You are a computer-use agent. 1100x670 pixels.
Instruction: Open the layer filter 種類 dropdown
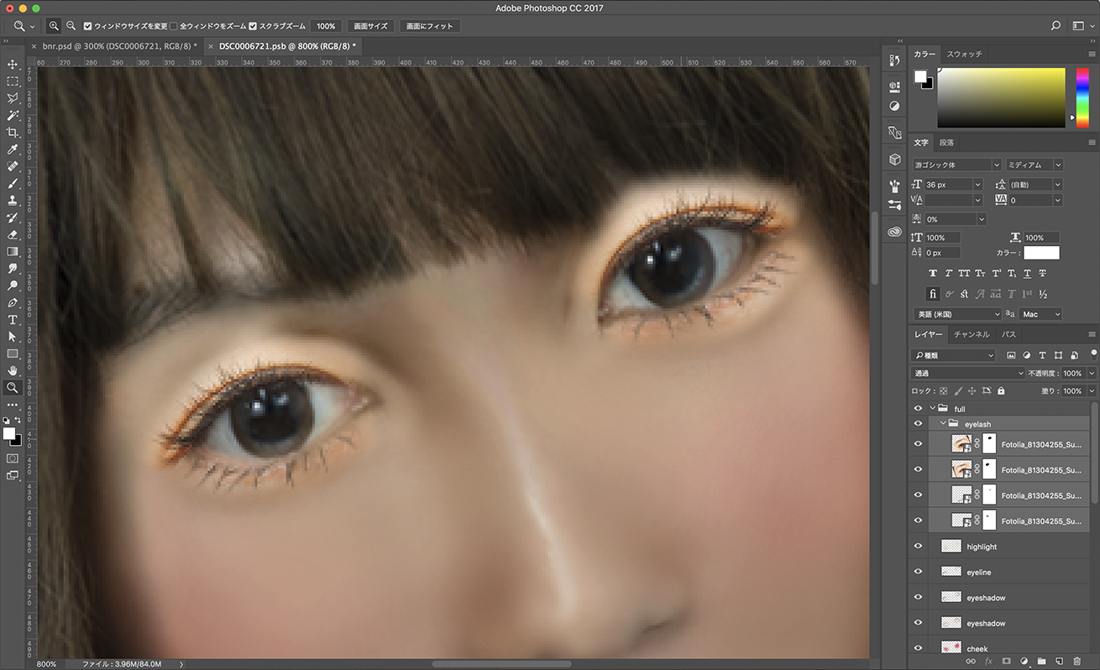954,356
